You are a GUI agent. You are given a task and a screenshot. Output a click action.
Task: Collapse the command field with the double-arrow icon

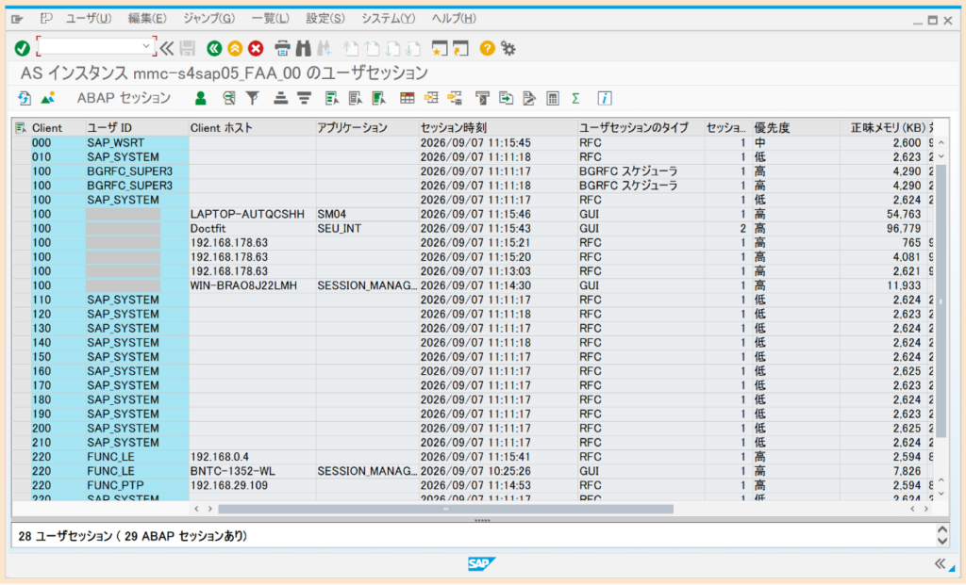tap(167, 48)
